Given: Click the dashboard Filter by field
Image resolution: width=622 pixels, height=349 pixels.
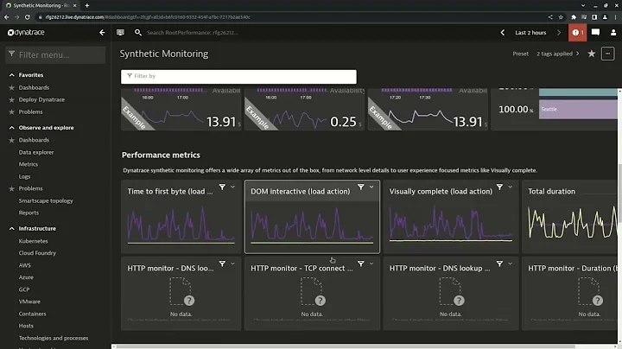Looking at the screenshot, I should (238, 77).
